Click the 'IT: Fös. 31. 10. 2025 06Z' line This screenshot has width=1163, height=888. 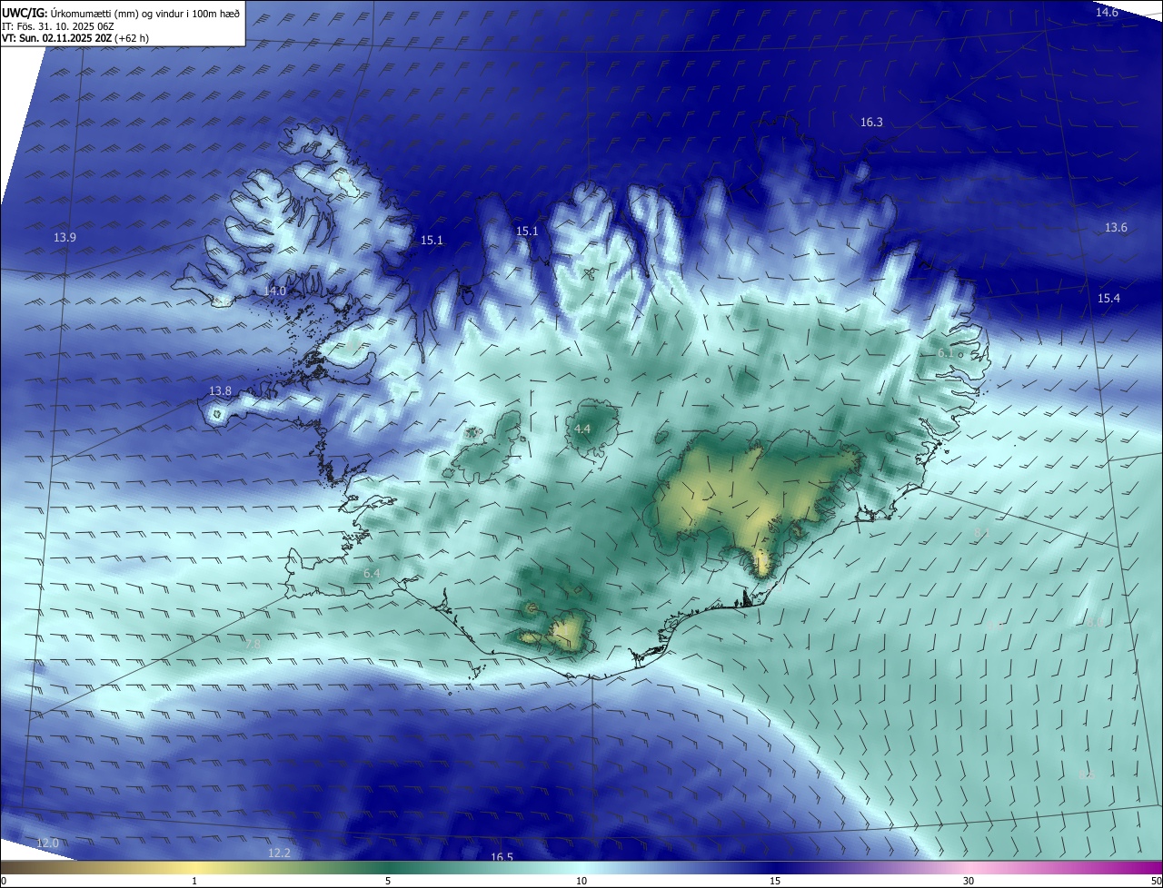click(x=57, y=25)
